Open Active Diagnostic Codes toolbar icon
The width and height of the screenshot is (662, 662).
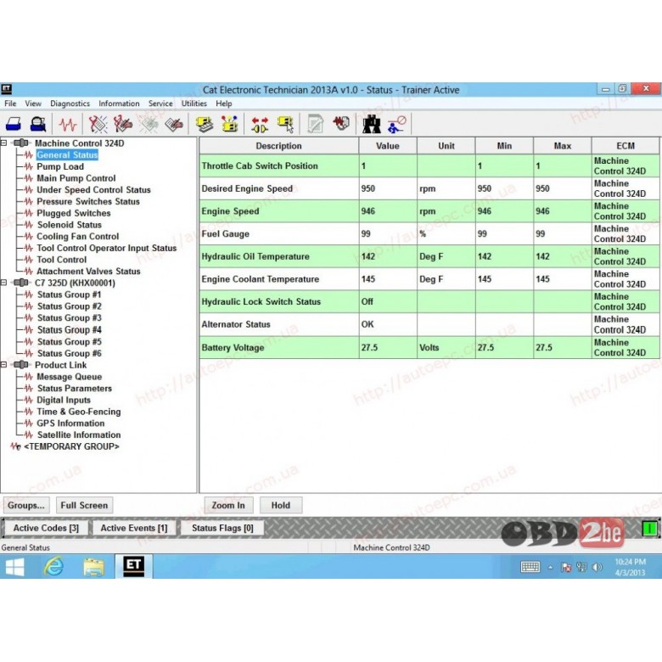click(98, 124)
